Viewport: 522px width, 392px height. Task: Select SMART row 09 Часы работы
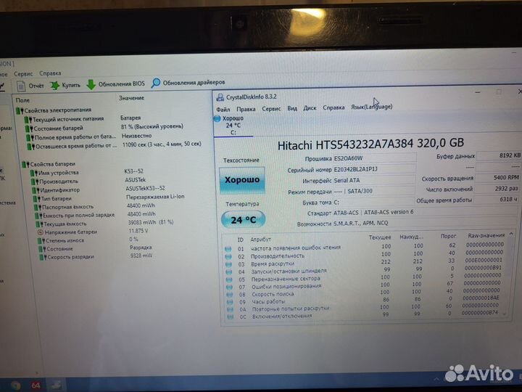(365, 301)
